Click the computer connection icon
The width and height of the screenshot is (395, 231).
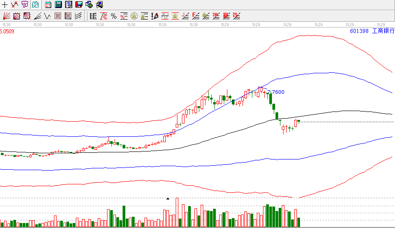click(x=99, y=4)
